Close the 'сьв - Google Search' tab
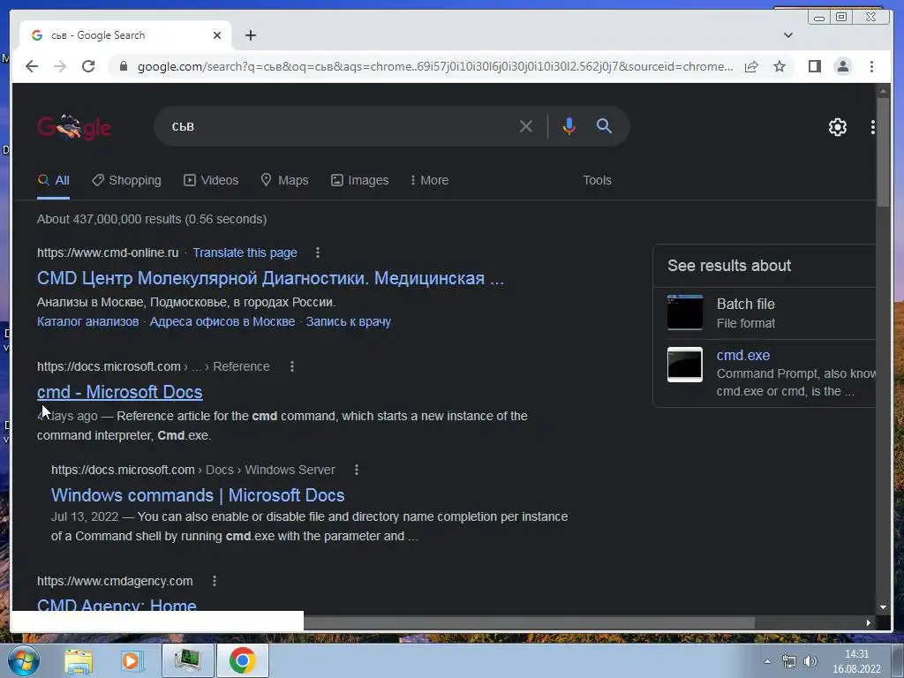Viewport: 904px width, 678px height. (217, 35)
